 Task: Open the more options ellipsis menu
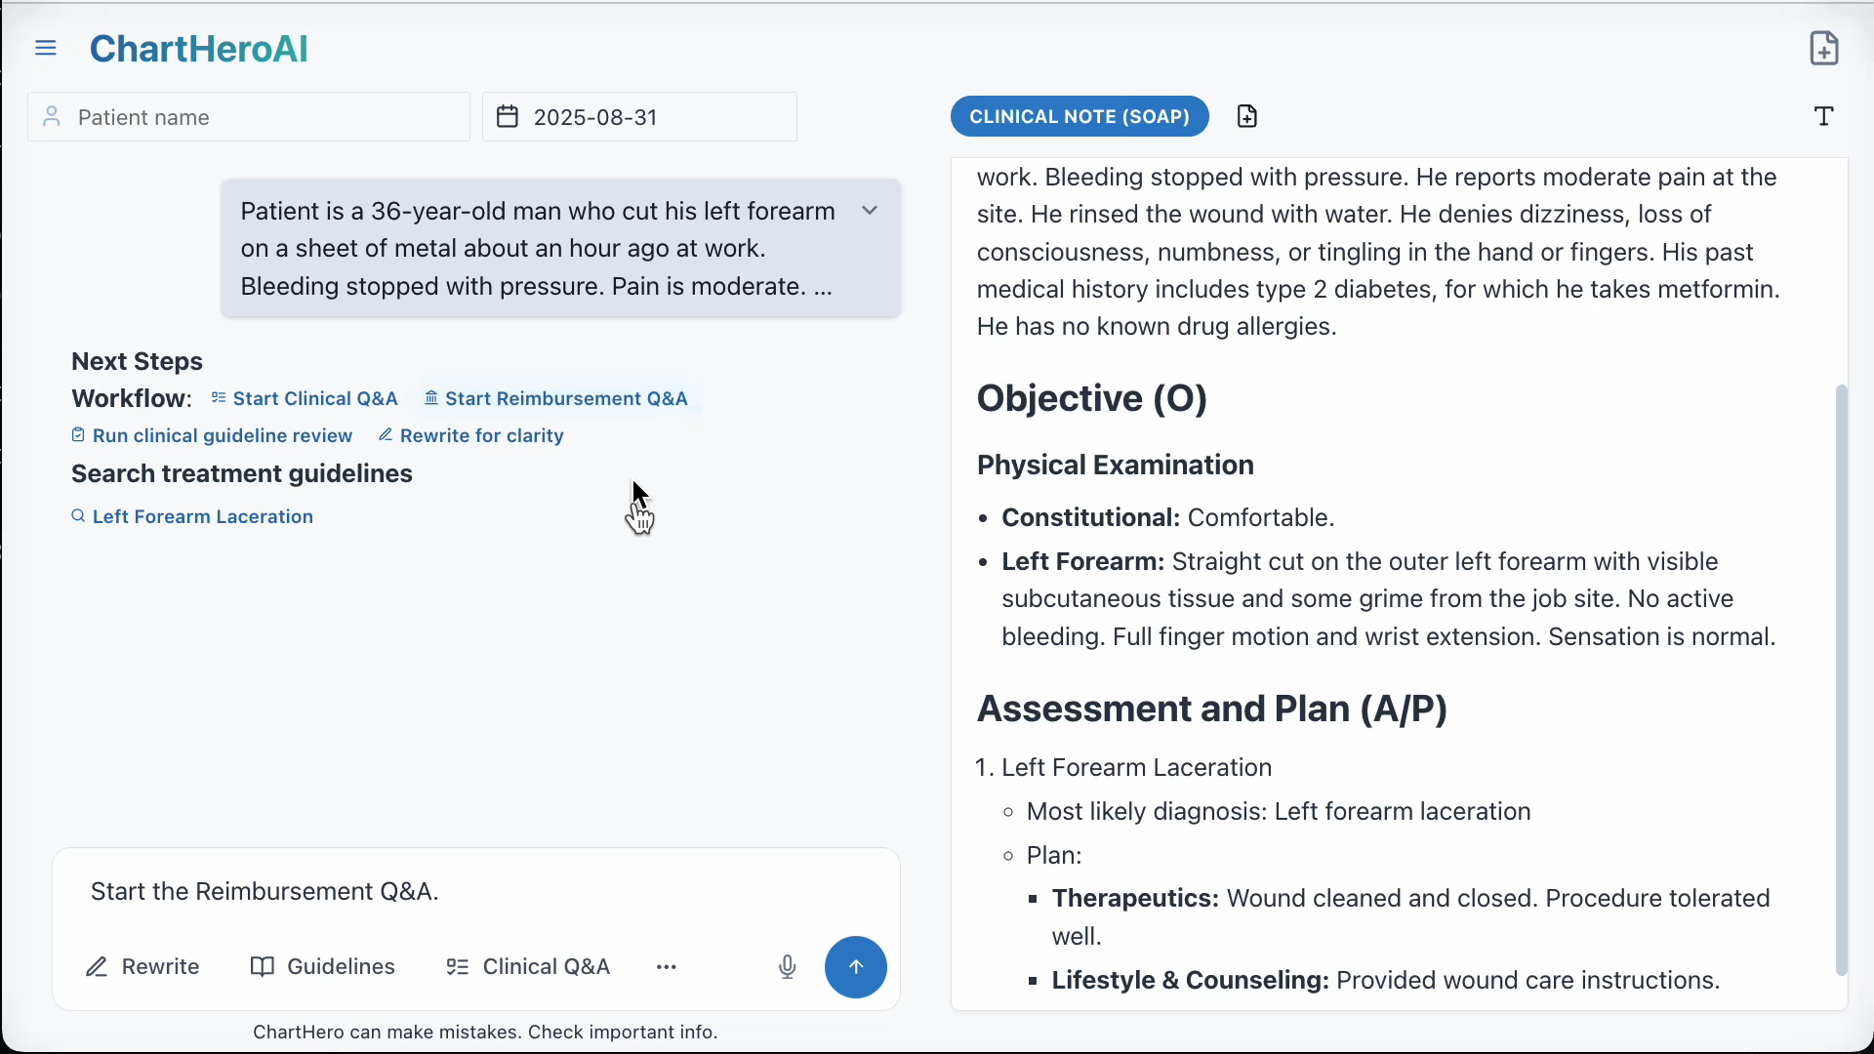pos(667,966)
